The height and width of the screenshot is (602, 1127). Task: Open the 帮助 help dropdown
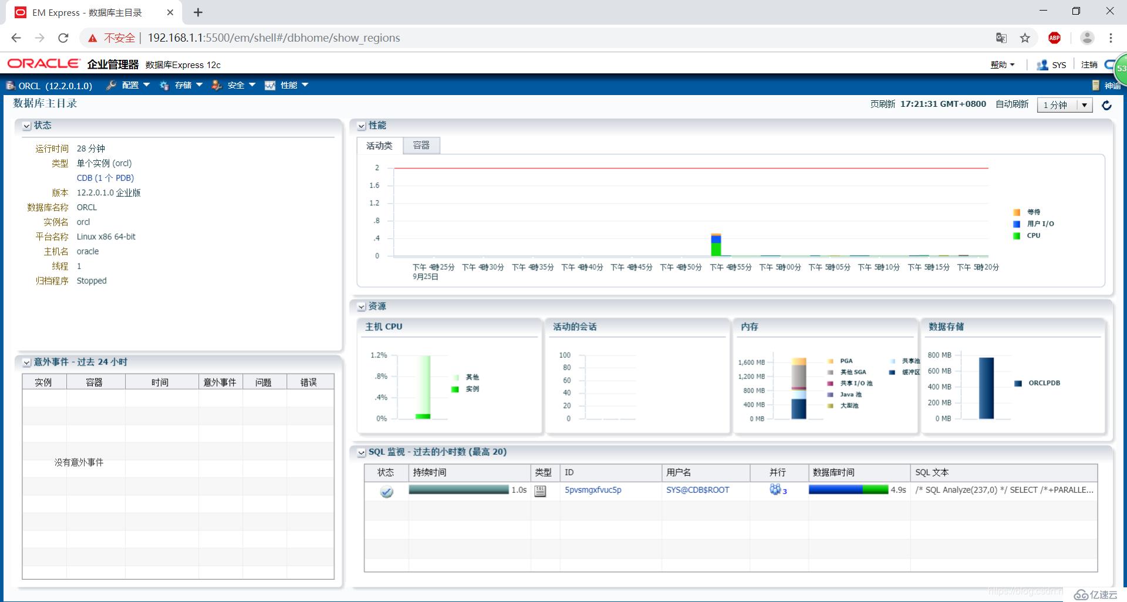(1003, 65)
